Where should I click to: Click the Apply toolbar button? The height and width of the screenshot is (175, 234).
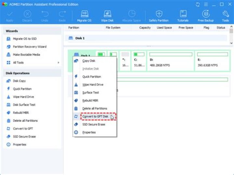click(x=10, y=16)
